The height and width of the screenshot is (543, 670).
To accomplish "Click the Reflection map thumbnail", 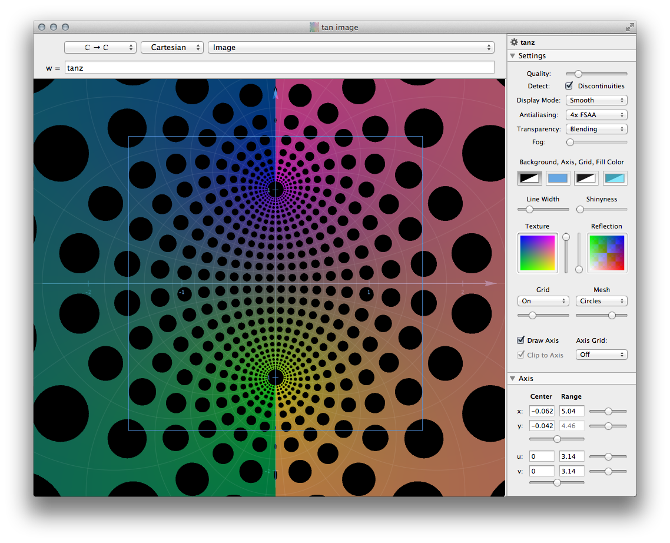I will (607, 253).
